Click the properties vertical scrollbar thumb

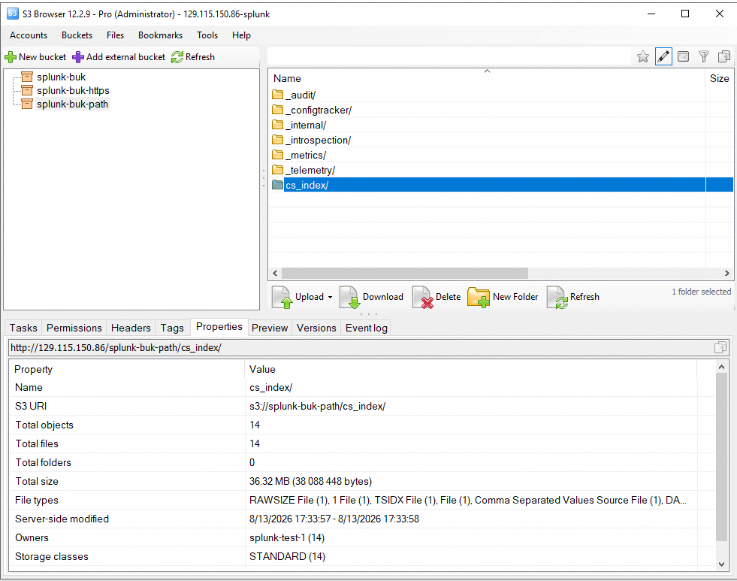point(721,456)
